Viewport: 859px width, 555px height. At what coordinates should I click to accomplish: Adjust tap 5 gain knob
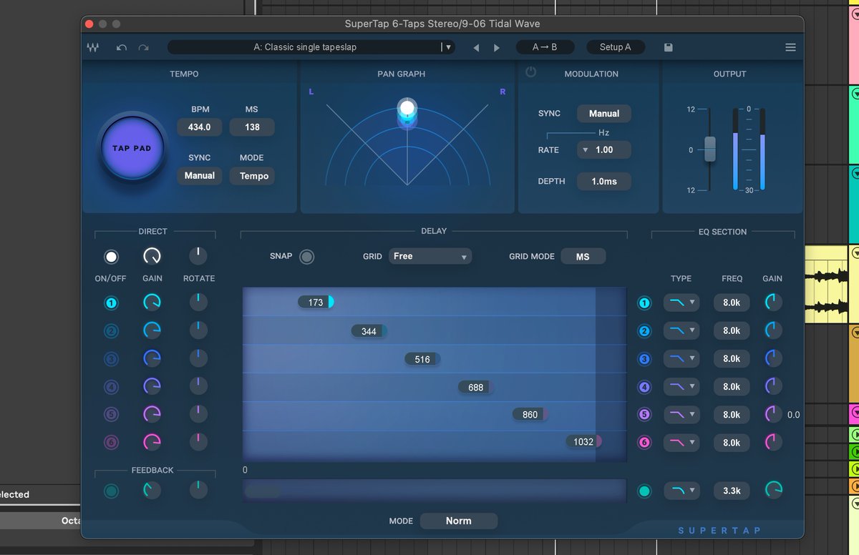click(152, 414)
